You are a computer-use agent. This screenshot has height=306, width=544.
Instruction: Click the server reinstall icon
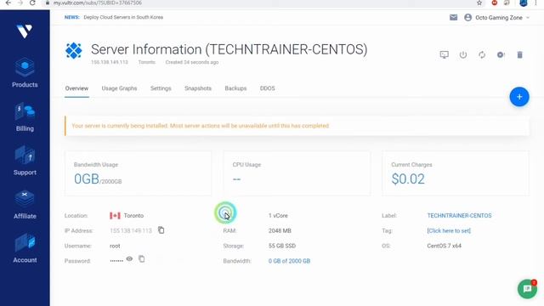[x=501, y=54]
